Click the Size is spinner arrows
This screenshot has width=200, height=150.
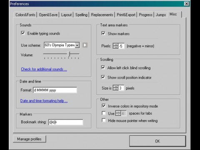115,88
